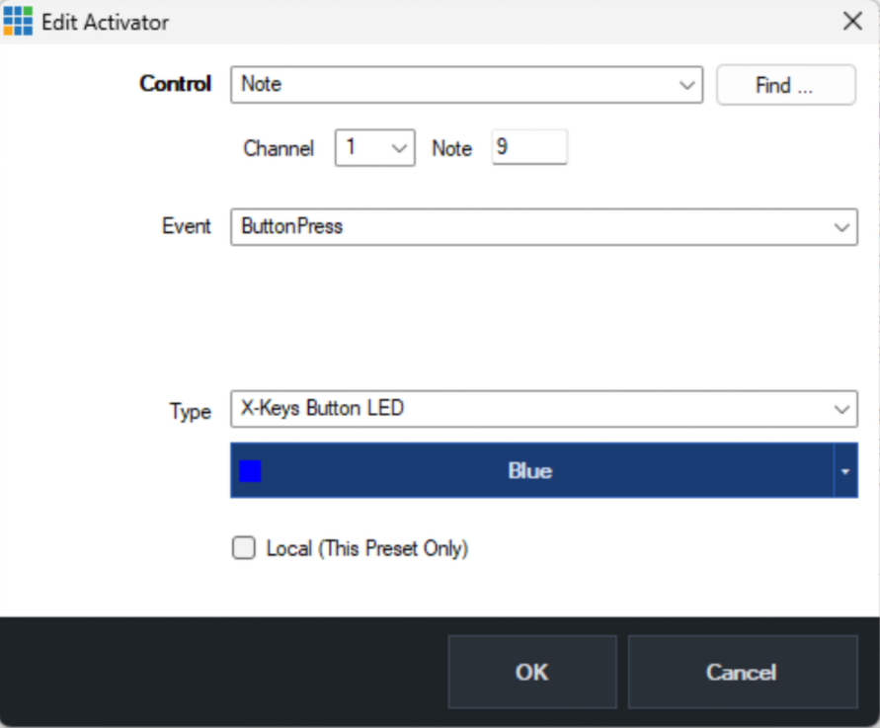Click the Edit Activator title text

pos(105,23)
